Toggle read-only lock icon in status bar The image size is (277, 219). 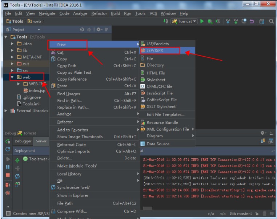257,214
